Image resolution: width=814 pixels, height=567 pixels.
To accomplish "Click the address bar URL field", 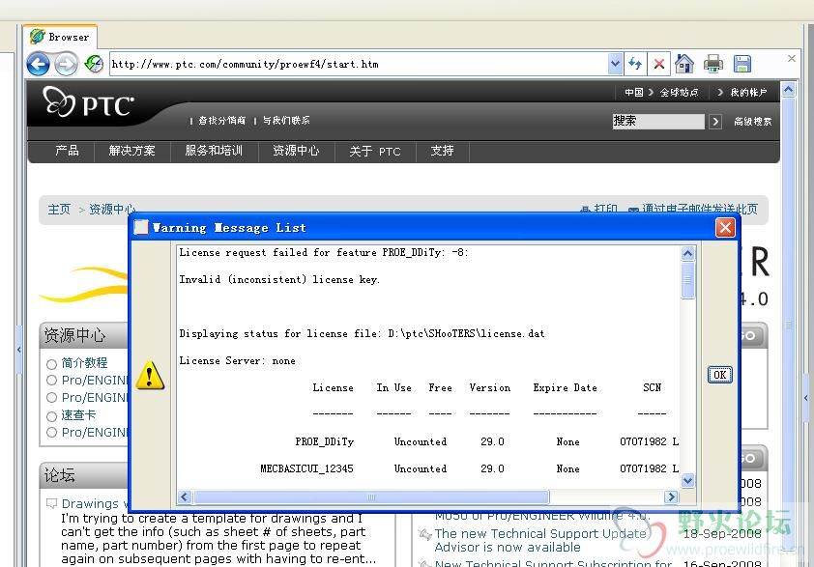I will 359,65.
